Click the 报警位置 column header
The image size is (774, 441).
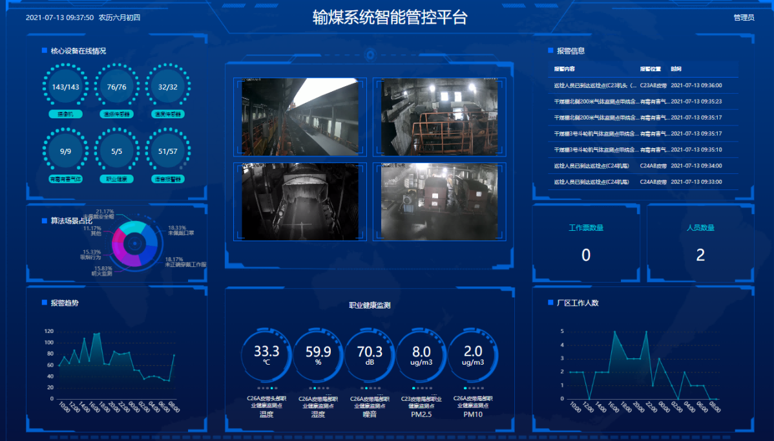pos(650,69)
